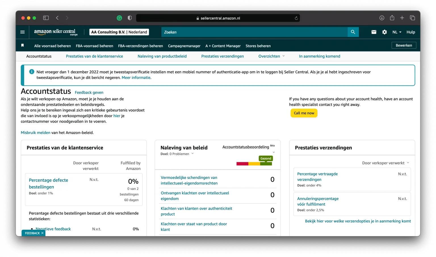Viewport: 436px width, 257px height.
Task: Click the Zoeken search field
Action: tap(254, 32)
